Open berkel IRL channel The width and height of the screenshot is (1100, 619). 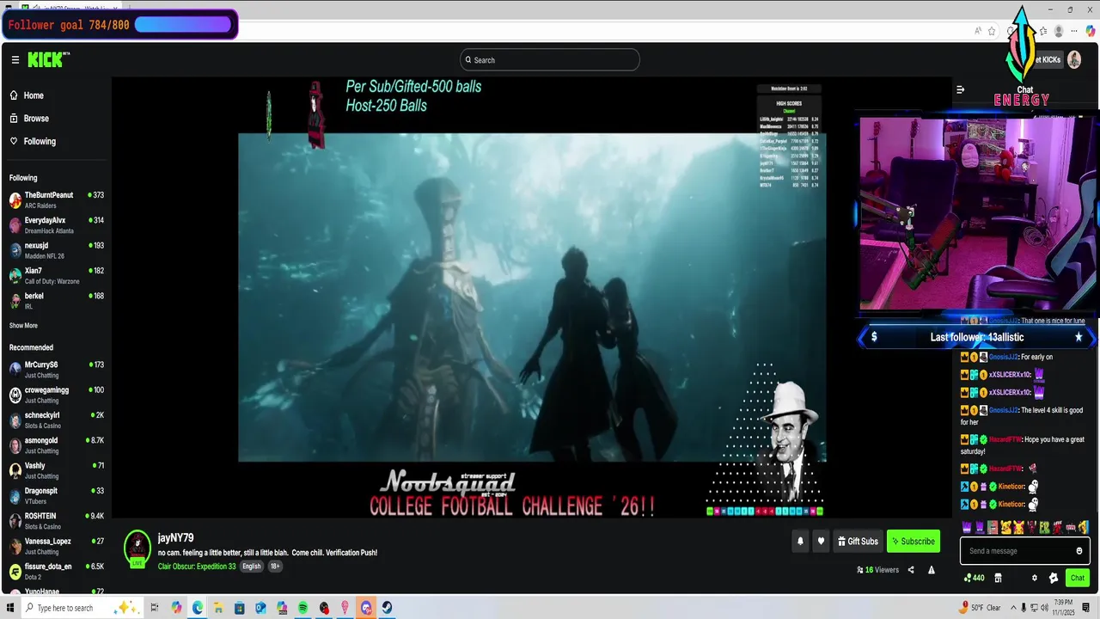click(56, 300)
